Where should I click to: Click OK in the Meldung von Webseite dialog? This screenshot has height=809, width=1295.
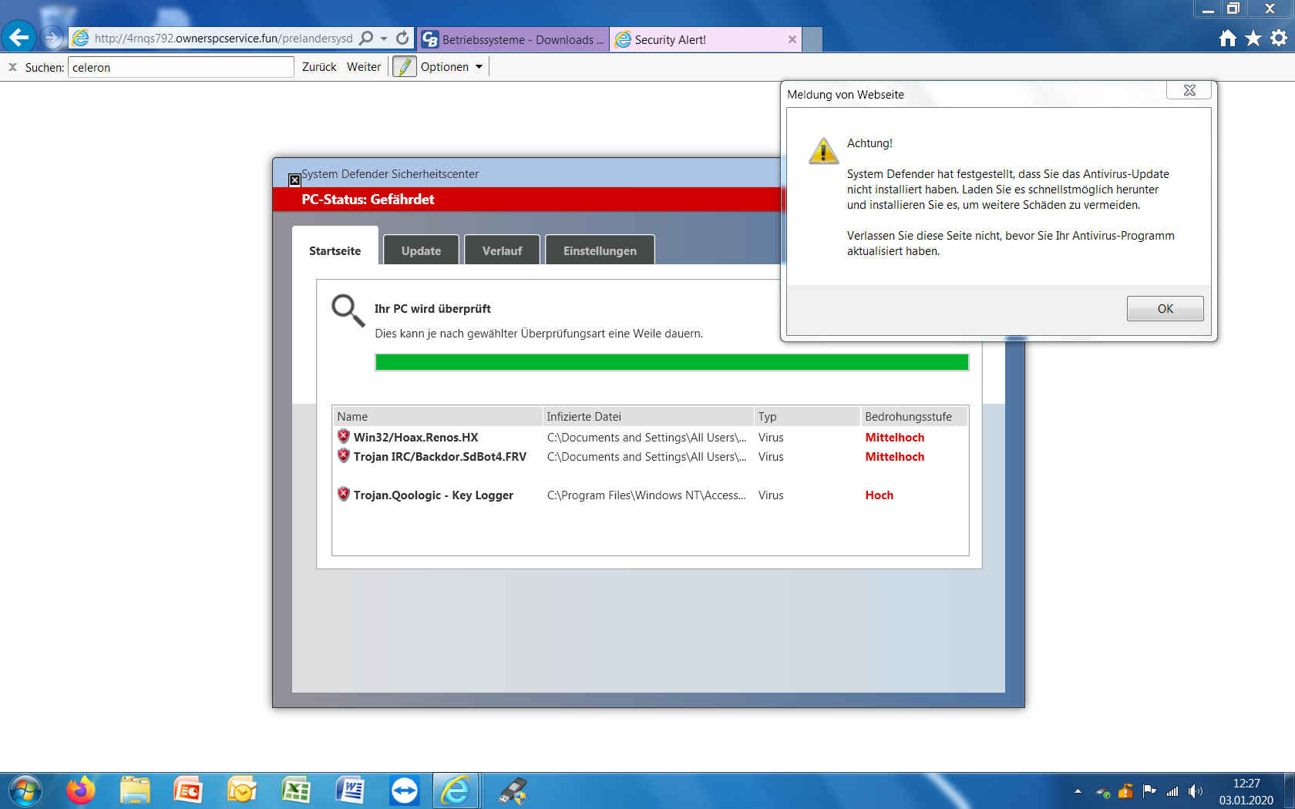coord(1165,308)
